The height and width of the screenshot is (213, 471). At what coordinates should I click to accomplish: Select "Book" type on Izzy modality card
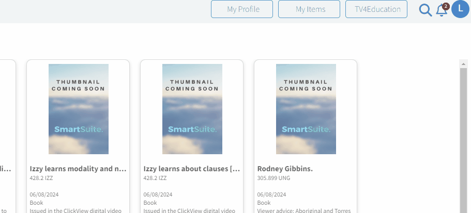[36, 203]
